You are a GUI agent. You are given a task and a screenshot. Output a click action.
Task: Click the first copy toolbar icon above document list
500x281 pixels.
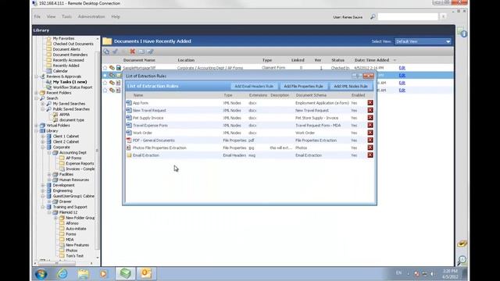[106, 52]
